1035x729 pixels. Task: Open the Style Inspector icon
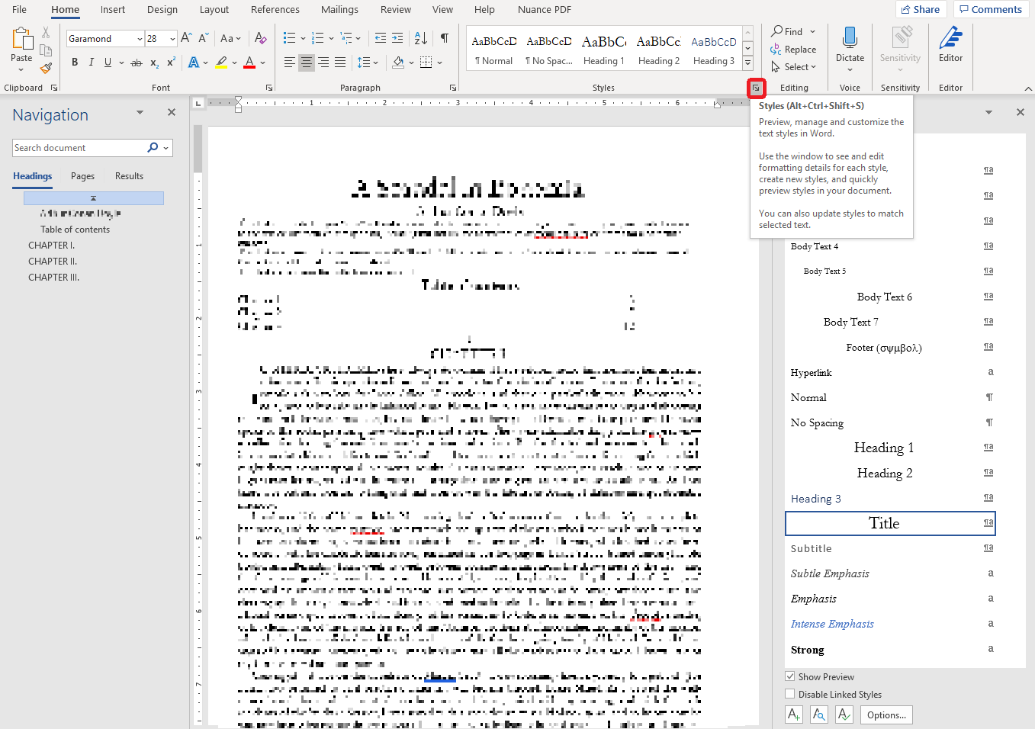819,715
